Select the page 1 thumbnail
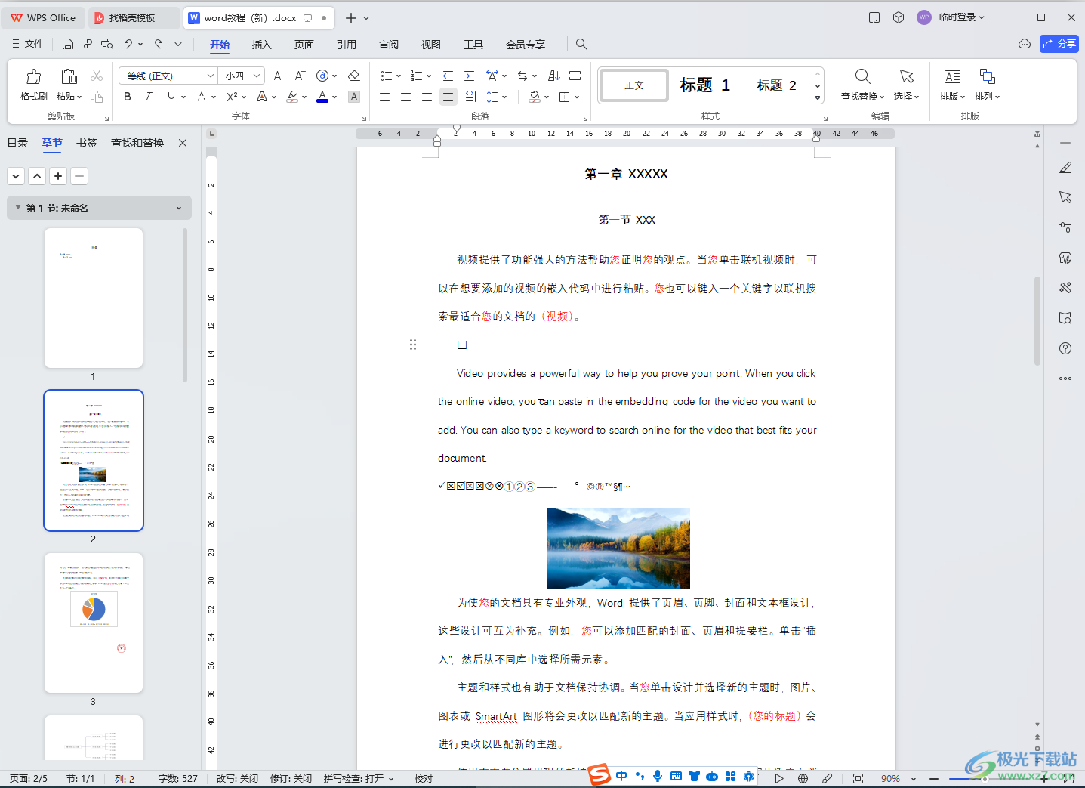Viewport: 1085px width, 788px height. (94, 298)
